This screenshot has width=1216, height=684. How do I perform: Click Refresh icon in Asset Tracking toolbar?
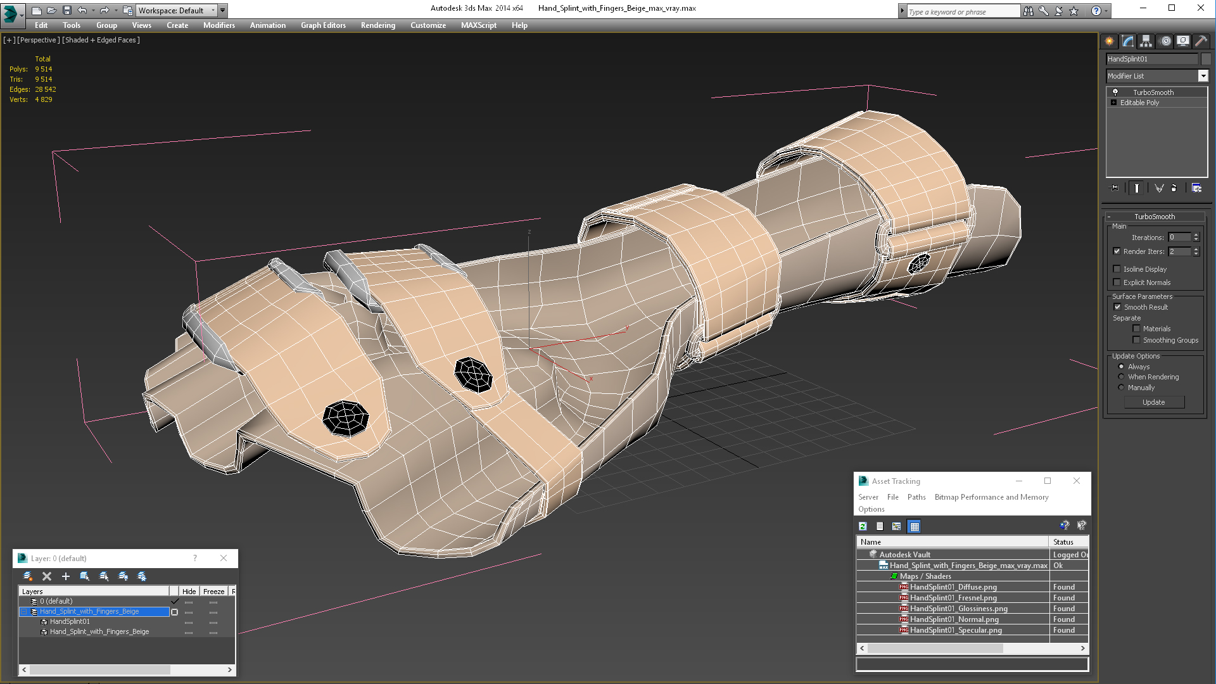tap(863, 526)
